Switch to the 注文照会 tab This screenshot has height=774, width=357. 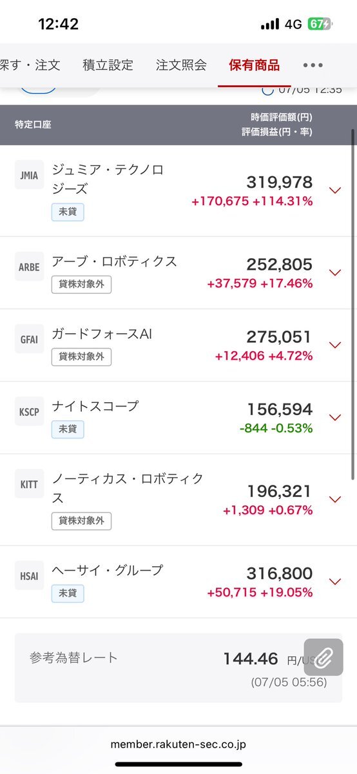tap(181, 65)
